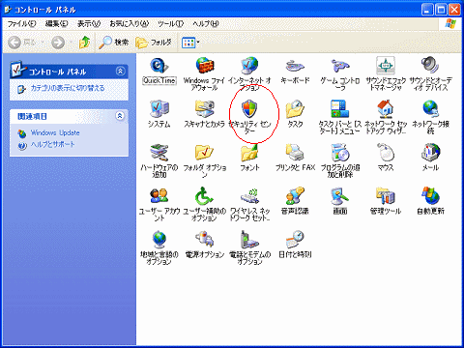The width and height of the screenshot is (464, 348).
Task: Open the Windows Update link
Action: (55, 132)
